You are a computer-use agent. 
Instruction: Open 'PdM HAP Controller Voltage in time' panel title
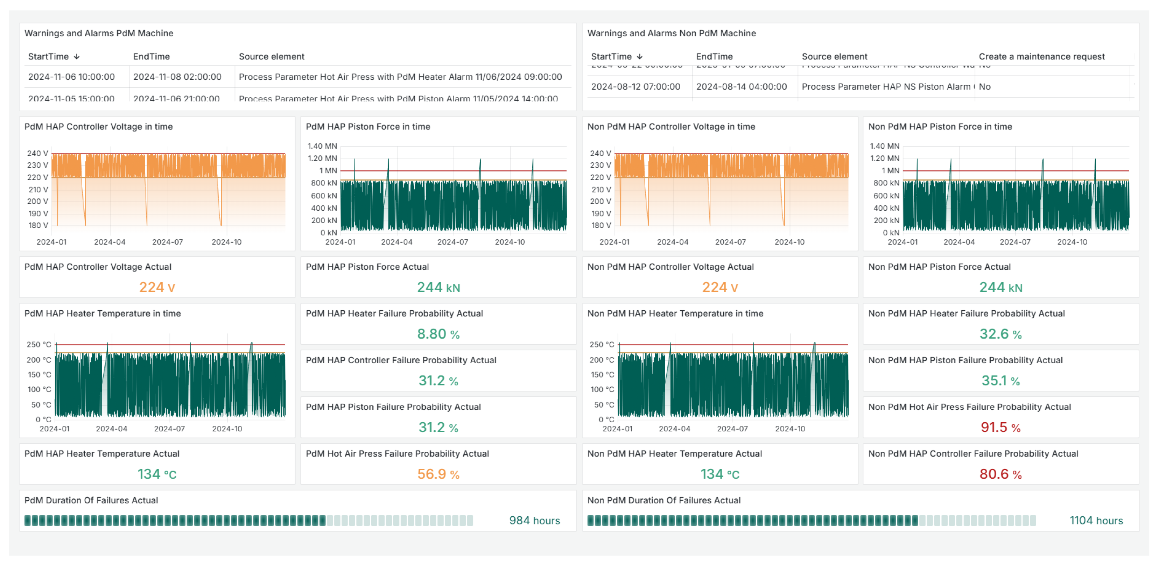[x=98, y=127]
